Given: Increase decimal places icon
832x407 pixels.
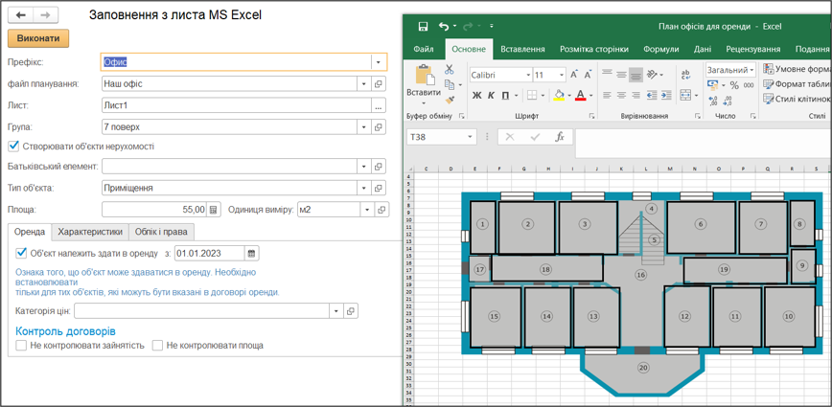Looking at the screenshot, I should (x=713, y=101).
